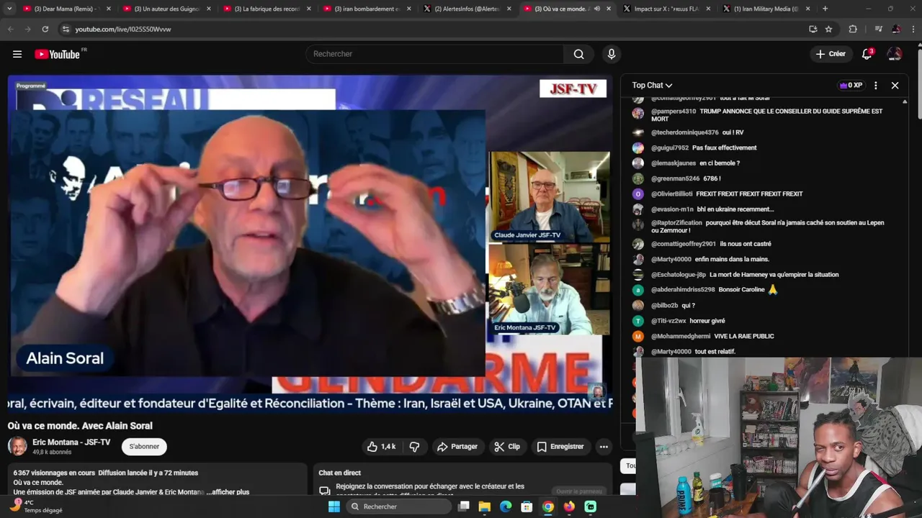Create a clip with Clip button
Image resolution: width=922 pixels, height=518 pixels.
pyautogui.click(x=507, y=447)
